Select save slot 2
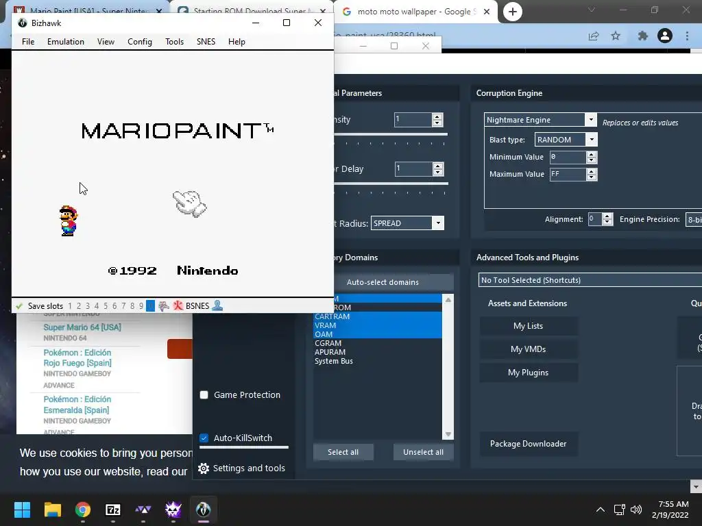The width and height of the screenshot is (702, 526). (x=79, y=306)
